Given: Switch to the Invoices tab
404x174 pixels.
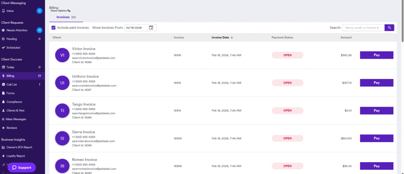Looking at the screenshot, I should coord(66,17).
